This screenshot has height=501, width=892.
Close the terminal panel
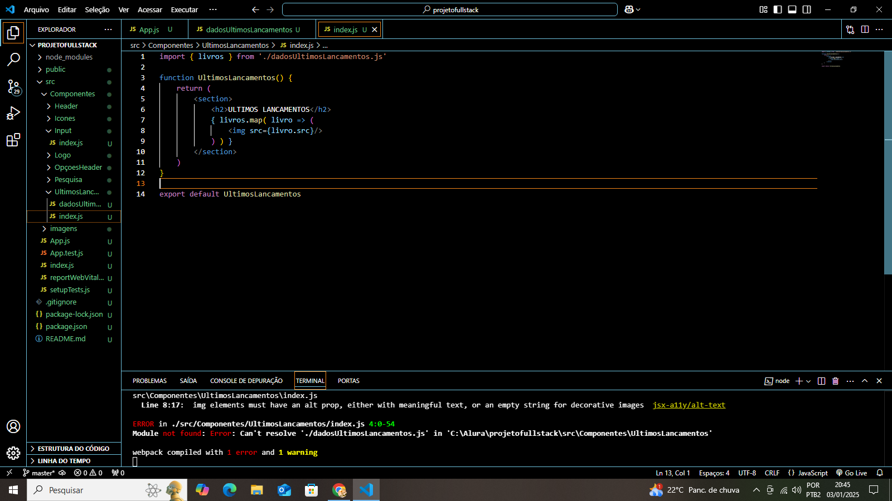point(879,381)
